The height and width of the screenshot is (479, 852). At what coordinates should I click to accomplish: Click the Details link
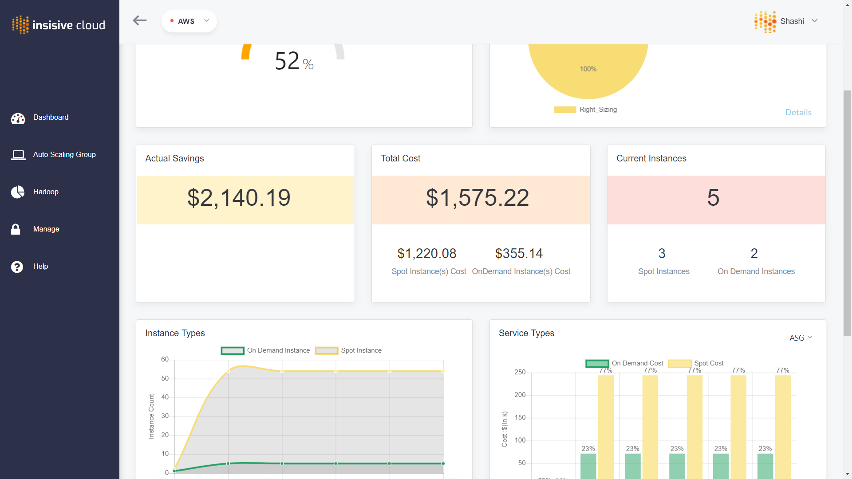coord(798,112)
